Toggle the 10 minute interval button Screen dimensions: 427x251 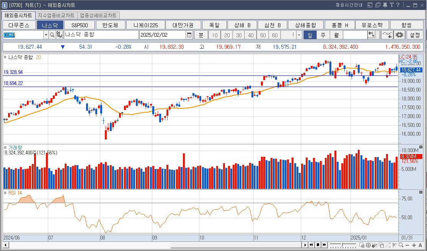(x=215, y=35)
